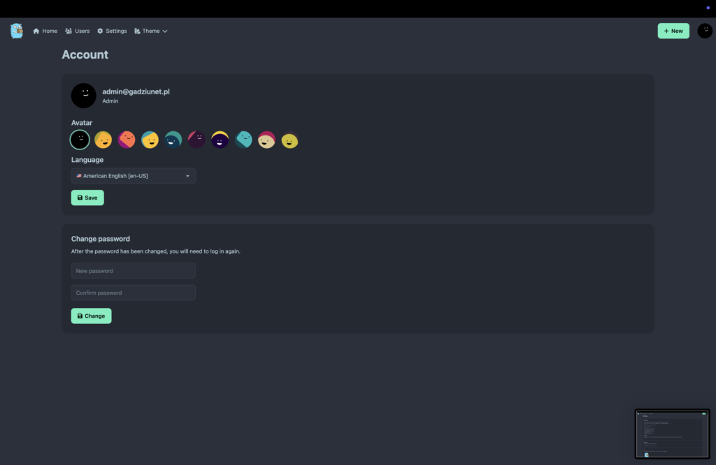Viewport: 716px width, 465px height.
Task: Click the Change password button
Action: point(92,316)
